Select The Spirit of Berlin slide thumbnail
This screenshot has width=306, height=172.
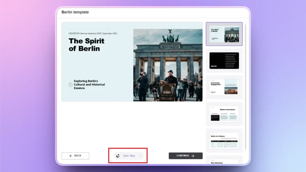pyautogui.click(x=224, y=33)
